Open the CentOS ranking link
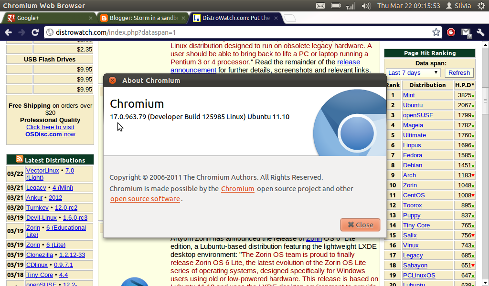 click(414, 195)
